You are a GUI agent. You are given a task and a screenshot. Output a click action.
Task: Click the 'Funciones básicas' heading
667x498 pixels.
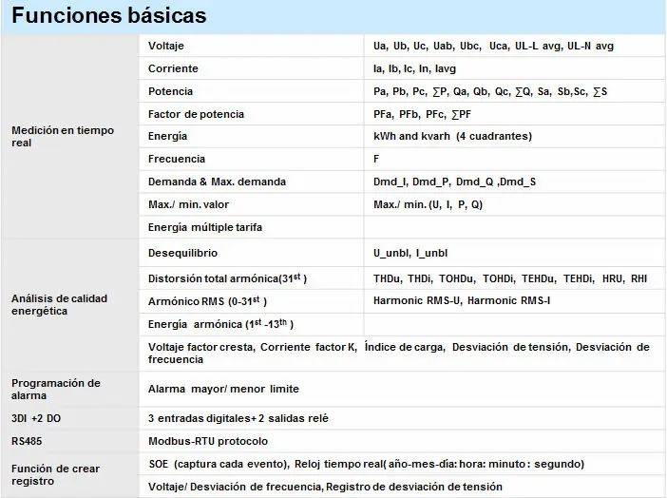click(109, 15)
